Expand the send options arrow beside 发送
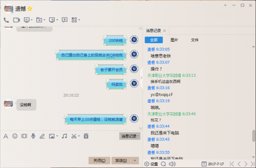 click(x=135, y=160)
